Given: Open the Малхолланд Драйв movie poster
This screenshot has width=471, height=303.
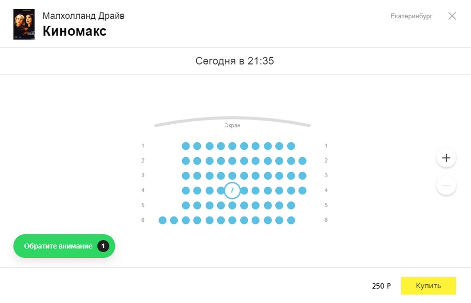Looking at the screenshot, I should (x=24, y=24).
